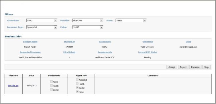The width and height of the screenshot is (216, 104).
Task: Sort by Student ID column header
Action: tap(69, 42)
